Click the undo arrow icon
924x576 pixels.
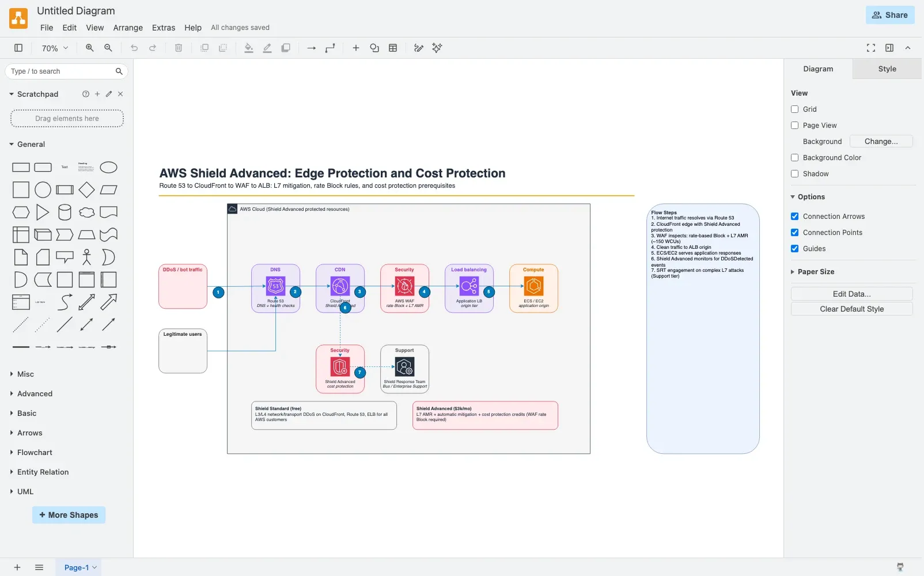coord(134,48)
